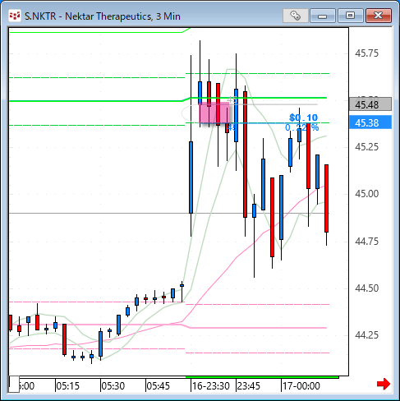Image resolution: width=400 pixels, height=401 pixels.
Task: Click the 05:45 time axis label
Action: click(158, 386)
